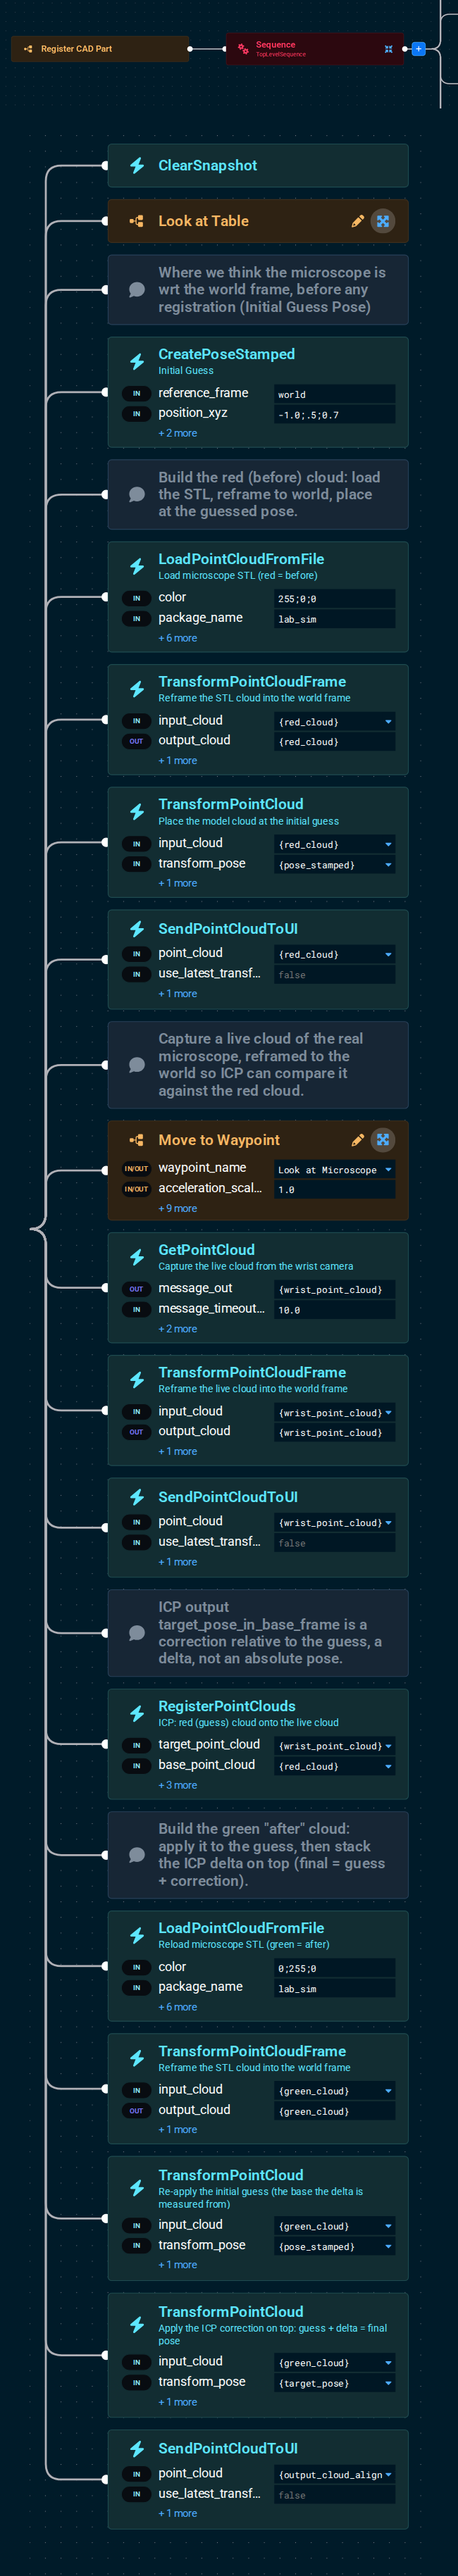This screenshot has width=458, height=2576.
Task: Click the color field showing 255;0;0
Action: tap(335, 598)
